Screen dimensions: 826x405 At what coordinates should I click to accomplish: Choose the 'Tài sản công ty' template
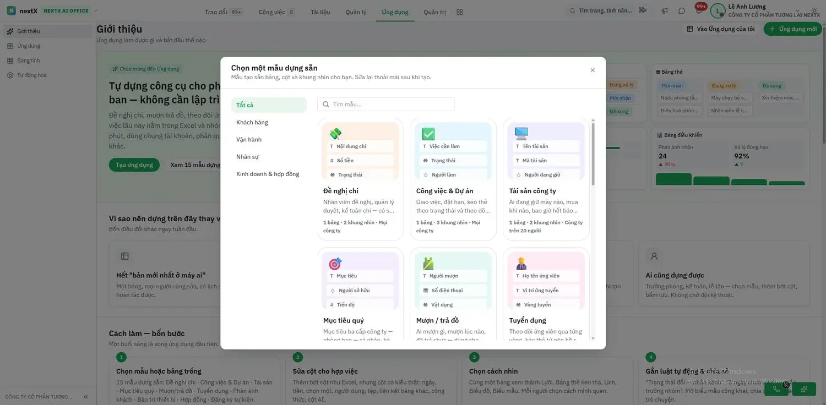(x=546, y=179)
